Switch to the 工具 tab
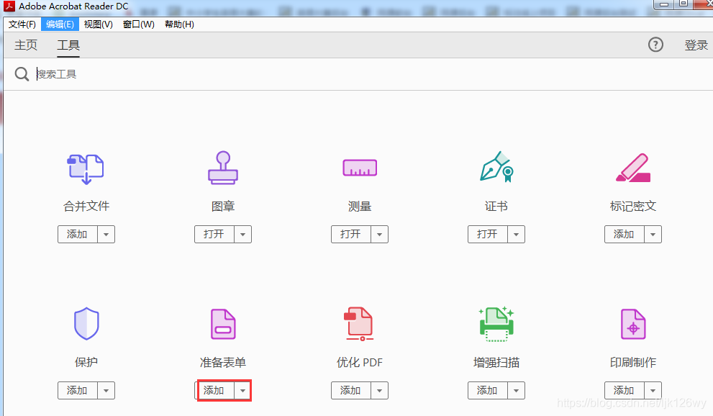Image resolution: width=713 pixels, height=416 pixels. point(68,45)
